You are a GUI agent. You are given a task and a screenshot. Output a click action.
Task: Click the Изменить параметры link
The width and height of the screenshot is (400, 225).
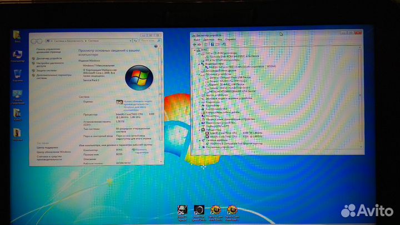point(142,151)
